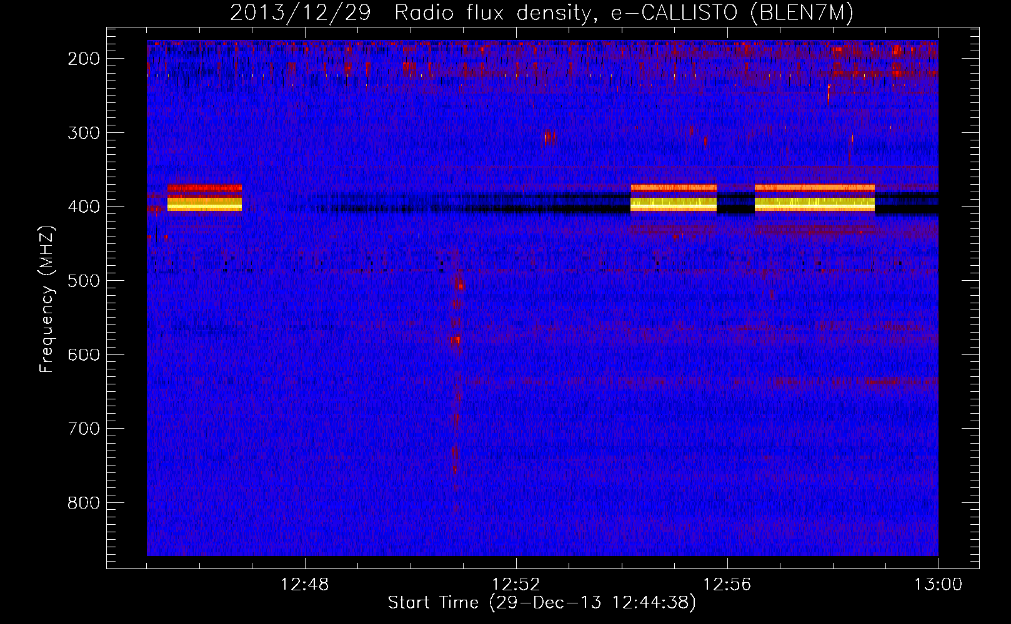Viewport: 1011px width, 624px height.
Task: Click the 12:52 time tick label
Action: (x=516, y=585)
